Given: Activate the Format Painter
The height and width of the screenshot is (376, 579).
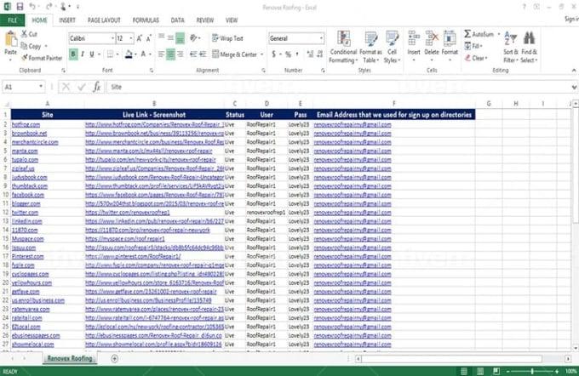Looking at the screenshot, I should pyautogui.click(x=42, y=58).
